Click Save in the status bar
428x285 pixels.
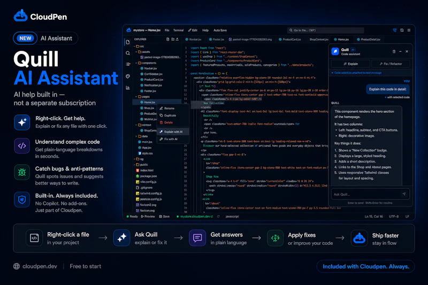click(164, 216)
